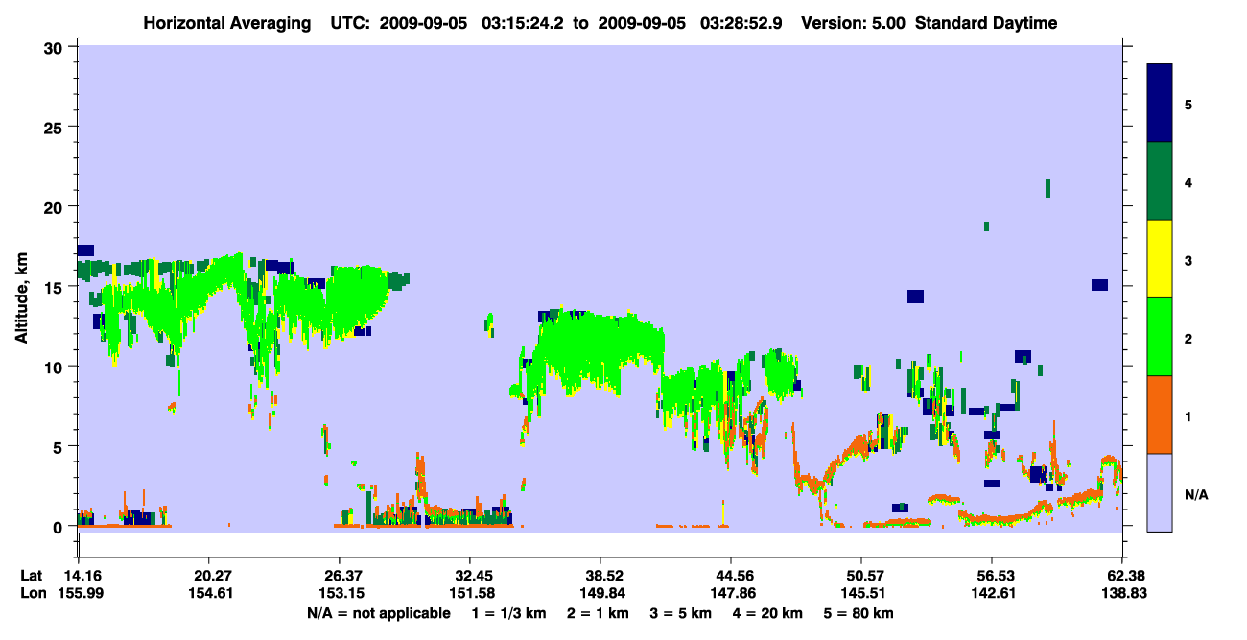Click the bright green colorbar segment labeled 2
This screenshot has width=1247, height=640.
coord(1160,337)
